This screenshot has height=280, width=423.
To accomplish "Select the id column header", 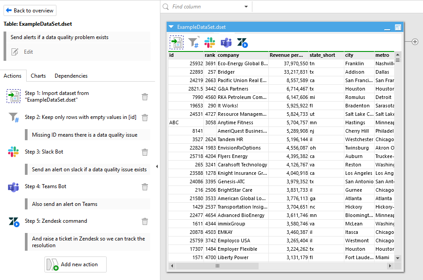I will (186, 55).
